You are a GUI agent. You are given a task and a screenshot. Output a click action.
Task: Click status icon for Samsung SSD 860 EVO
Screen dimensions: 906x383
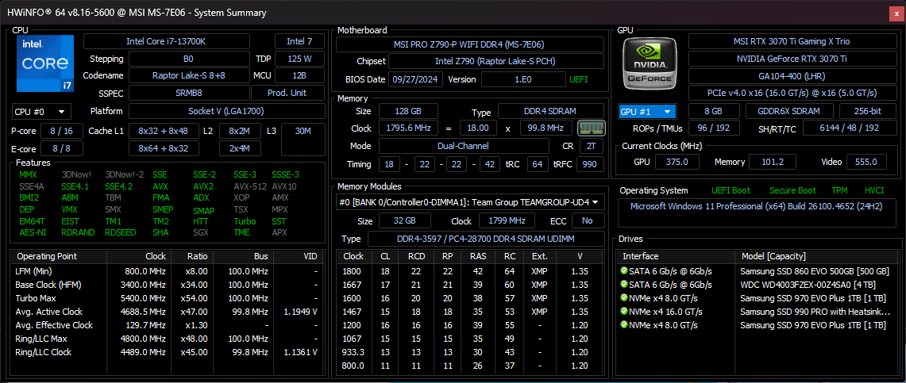point(624,271)
